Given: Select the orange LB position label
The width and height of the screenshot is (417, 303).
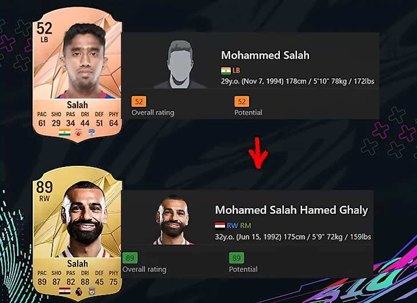Looking at the screenshot, I should click(x=236, y=70).
